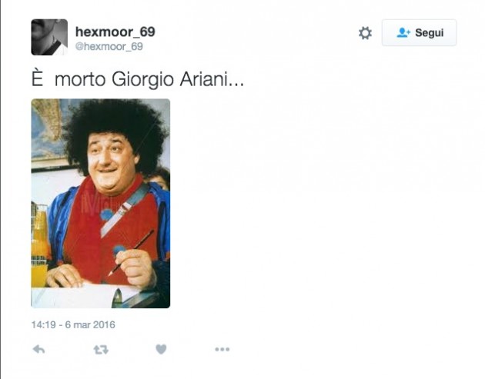Reply to the tweet with the arrow icon
485x379 pixels.
pos(39,349)
